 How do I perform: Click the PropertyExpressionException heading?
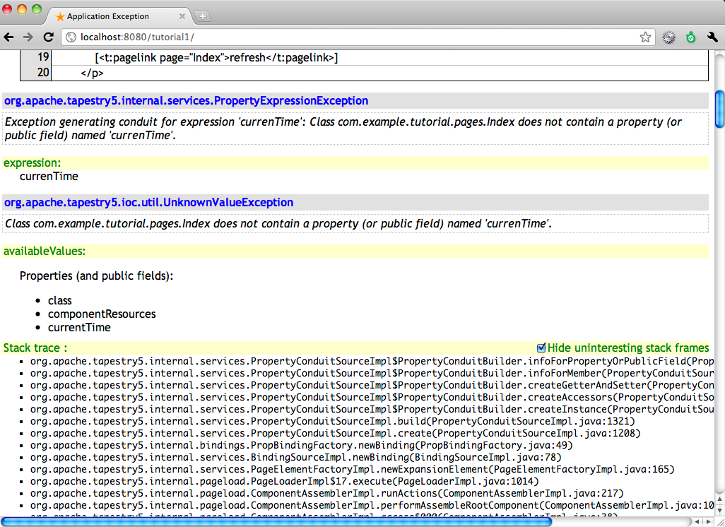187,101
